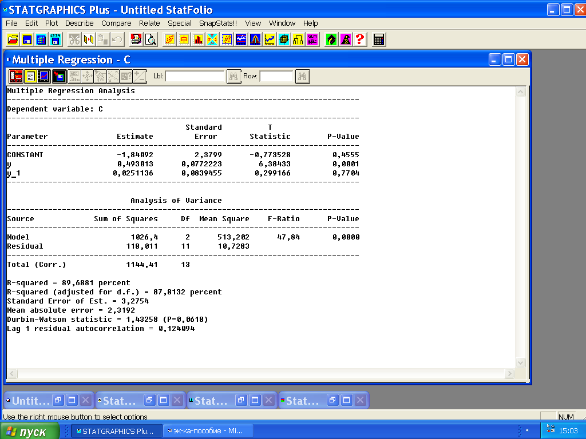Open the Box-and-Whisker plot icon
The width and height of the screenshot is (586, 439).
184,39
